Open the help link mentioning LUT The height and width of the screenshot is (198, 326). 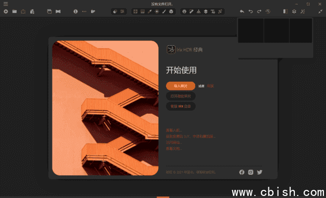(x=191, y=136)
